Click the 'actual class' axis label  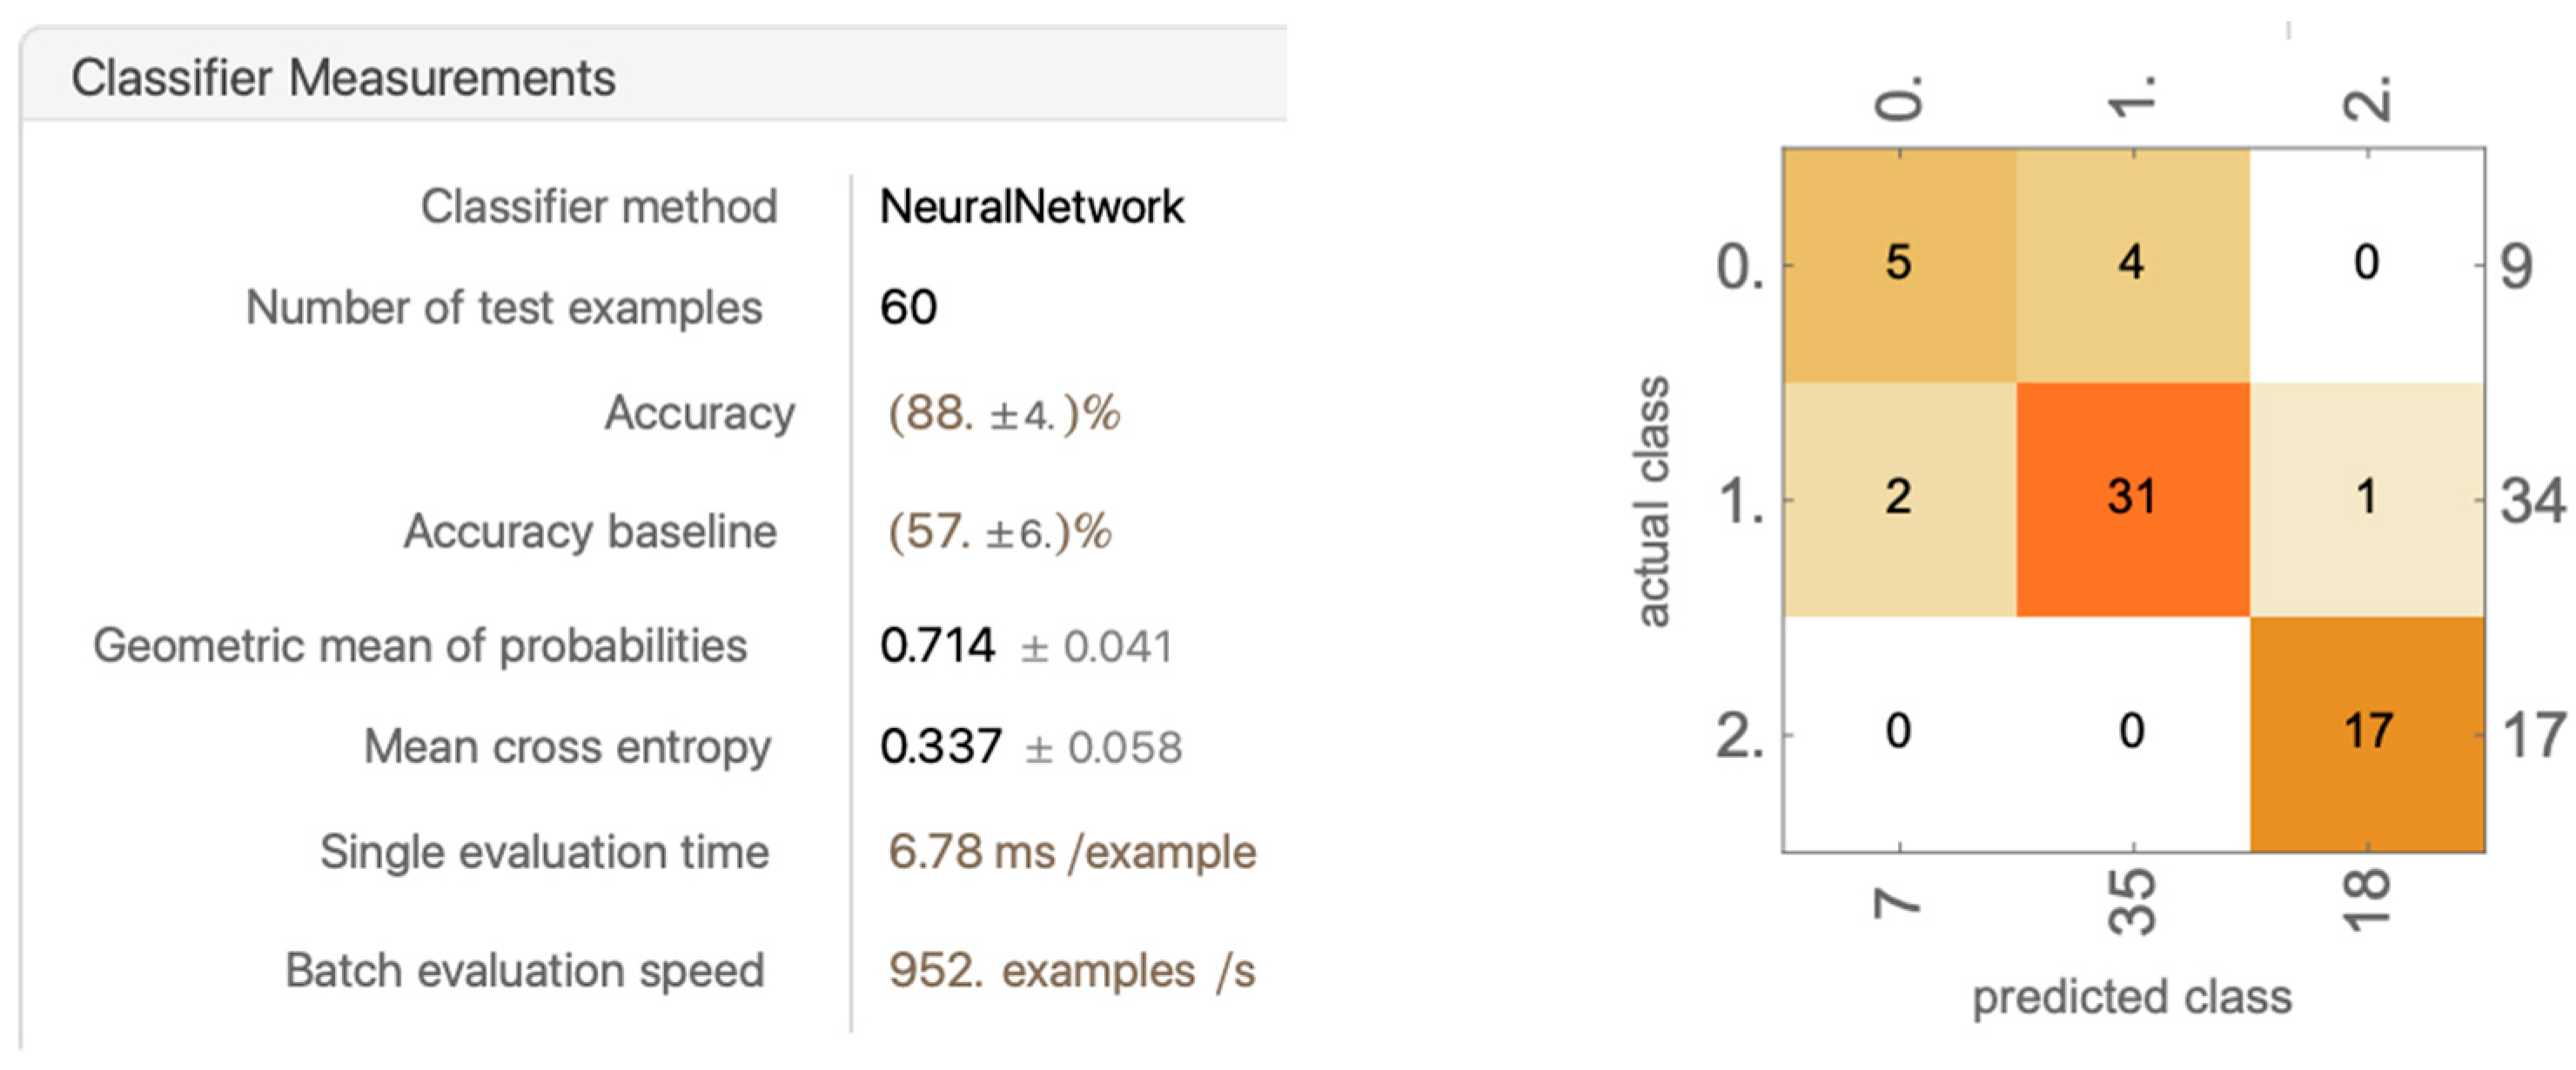coord(1652,501)
